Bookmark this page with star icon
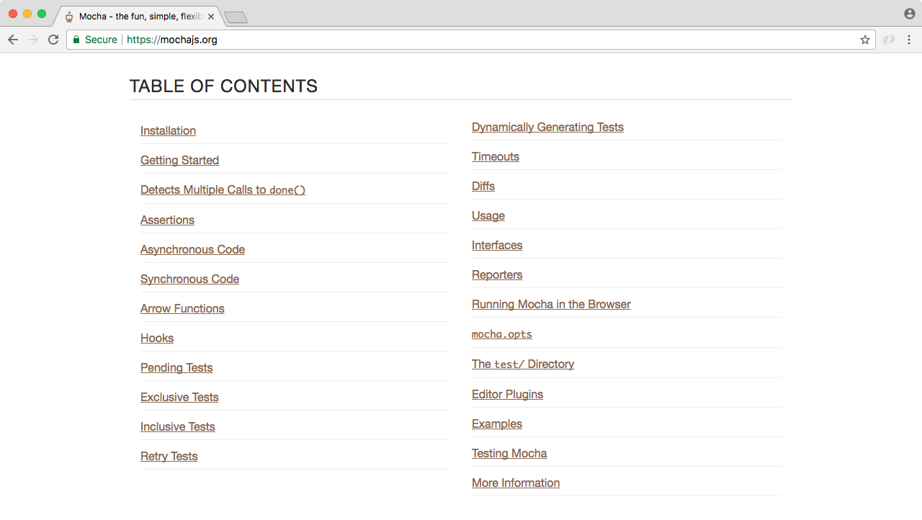922x520 pixels. (x=865, y=40)
